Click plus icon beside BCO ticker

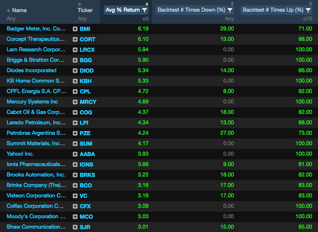tap(75, 186)
